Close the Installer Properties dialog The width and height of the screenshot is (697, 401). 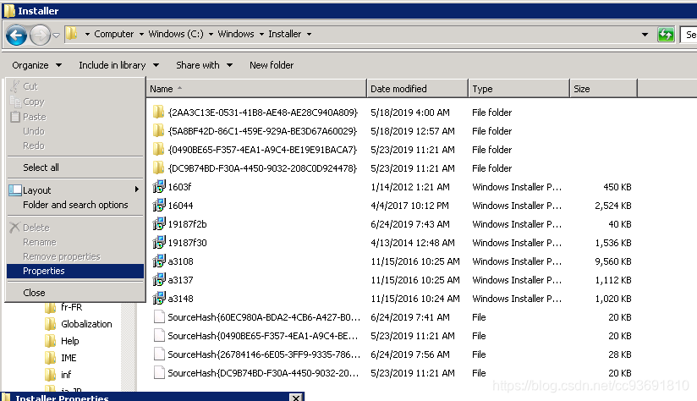[296, 398]
